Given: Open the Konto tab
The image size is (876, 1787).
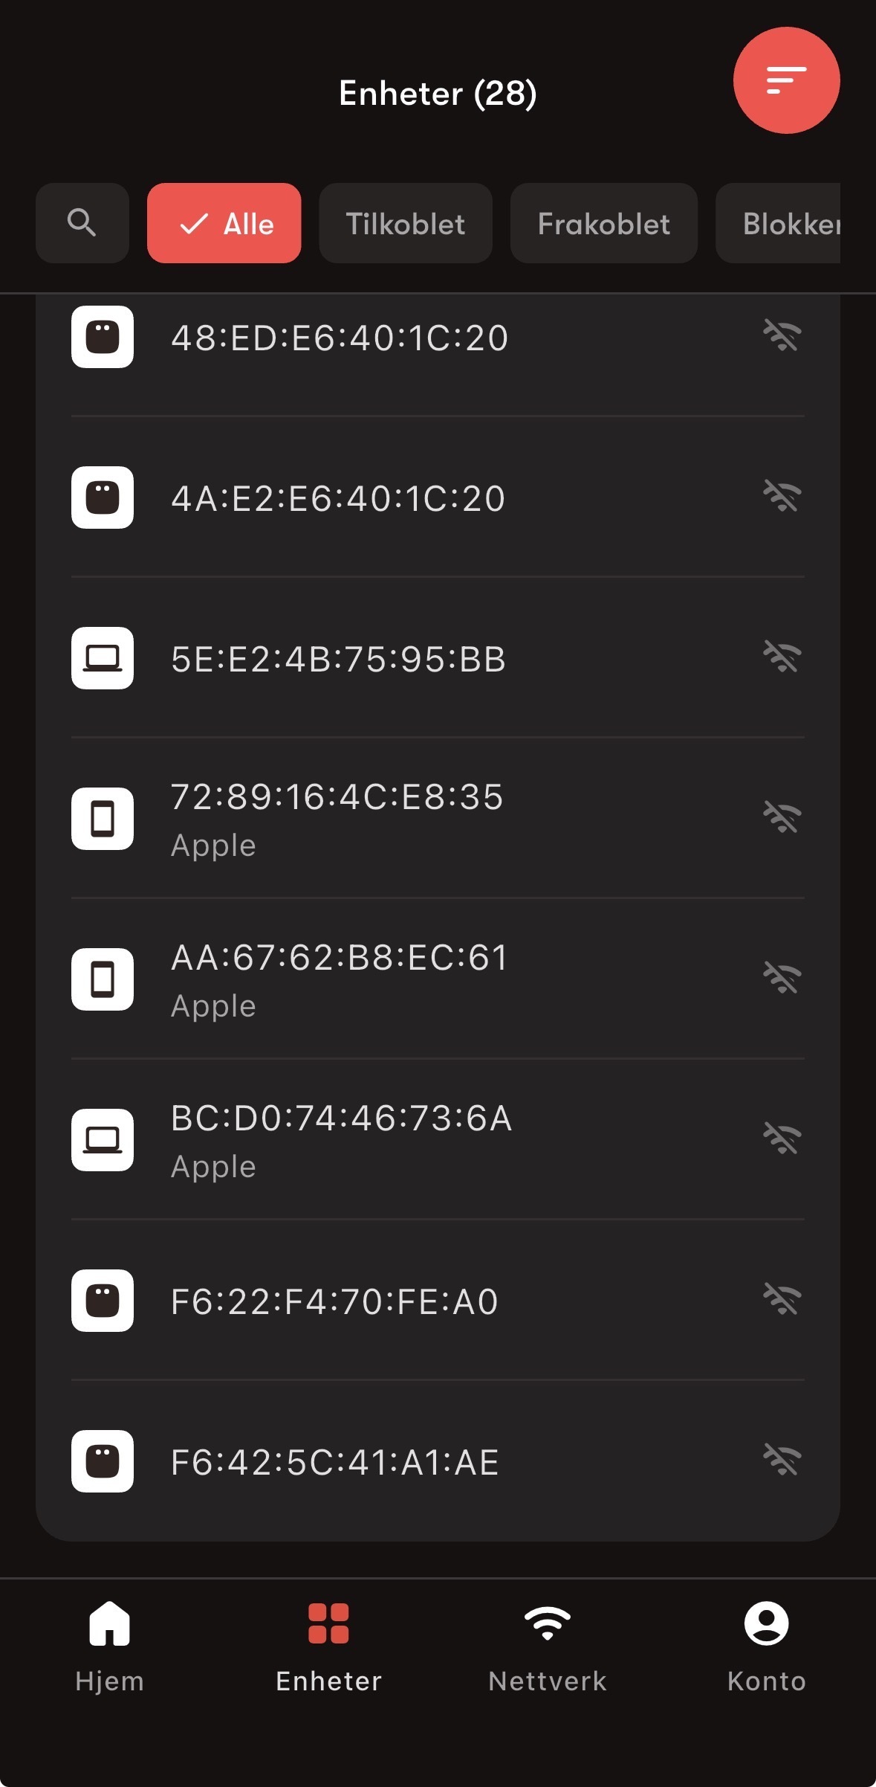Looking at the screenshot, I should [x=766, y=1645].
